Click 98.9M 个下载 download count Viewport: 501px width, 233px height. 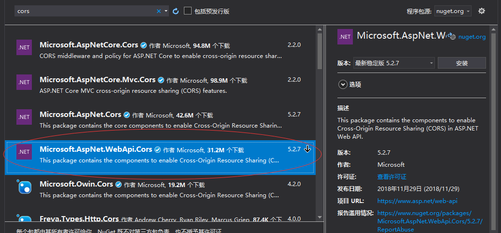pyautogui.click(x=228, y=80)
